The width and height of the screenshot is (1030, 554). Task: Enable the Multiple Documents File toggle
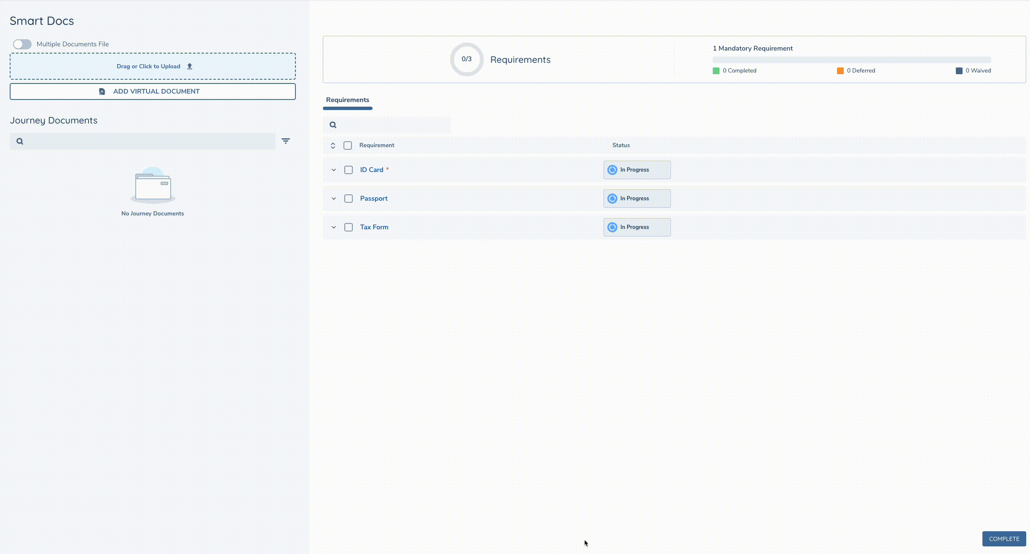[22, 44]
